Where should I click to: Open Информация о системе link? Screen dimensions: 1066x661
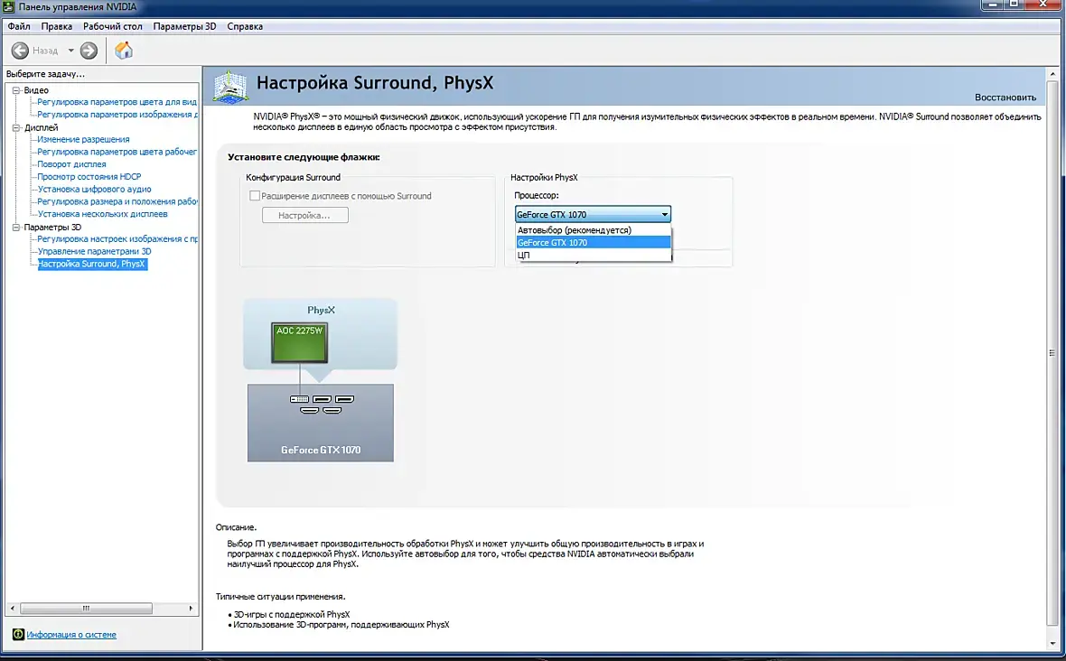coord(71,635)
